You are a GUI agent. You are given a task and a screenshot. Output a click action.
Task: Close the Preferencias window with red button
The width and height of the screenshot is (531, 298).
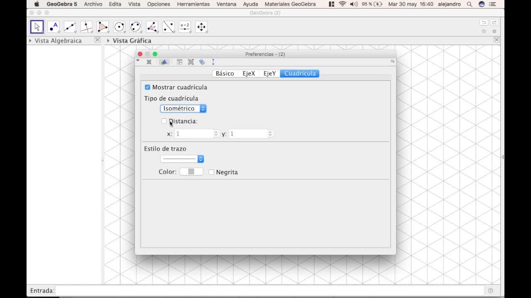pos(140,54)
